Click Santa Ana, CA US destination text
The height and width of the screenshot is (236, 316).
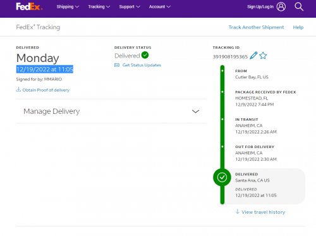pyautogui.click(x=252, y=180)
